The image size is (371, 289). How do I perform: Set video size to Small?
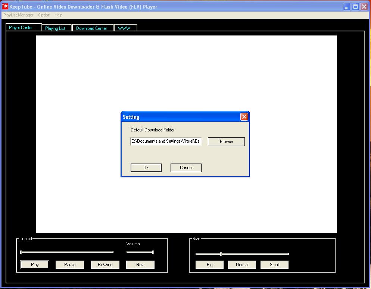click(x=274, y=265)
